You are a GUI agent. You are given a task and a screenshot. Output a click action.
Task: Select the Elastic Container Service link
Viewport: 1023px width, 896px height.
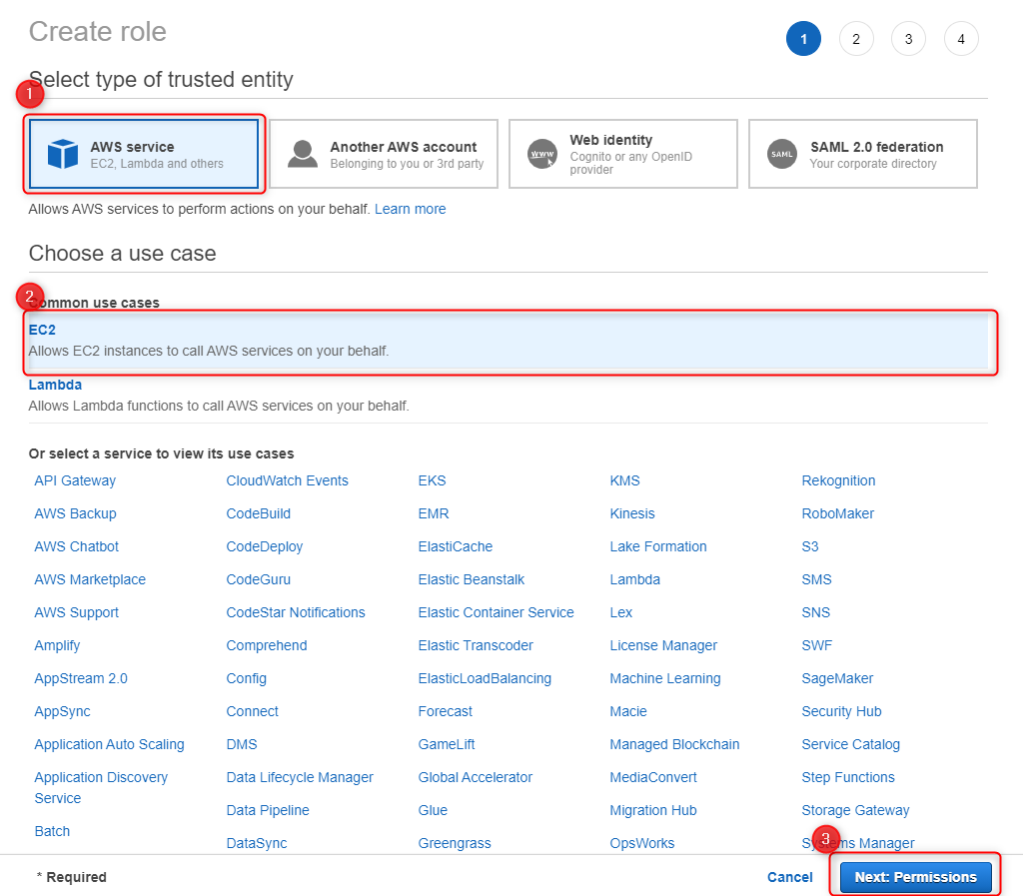(496, 612)
